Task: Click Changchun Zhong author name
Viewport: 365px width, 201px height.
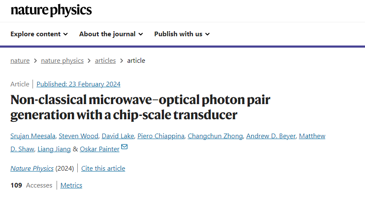Action: coord(215,136)
